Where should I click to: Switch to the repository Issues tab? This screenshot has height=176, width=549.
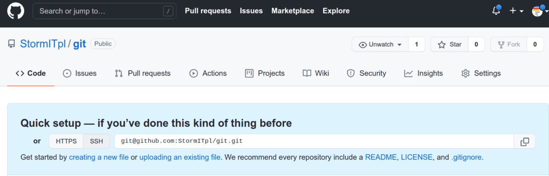(x=79, y=74)
